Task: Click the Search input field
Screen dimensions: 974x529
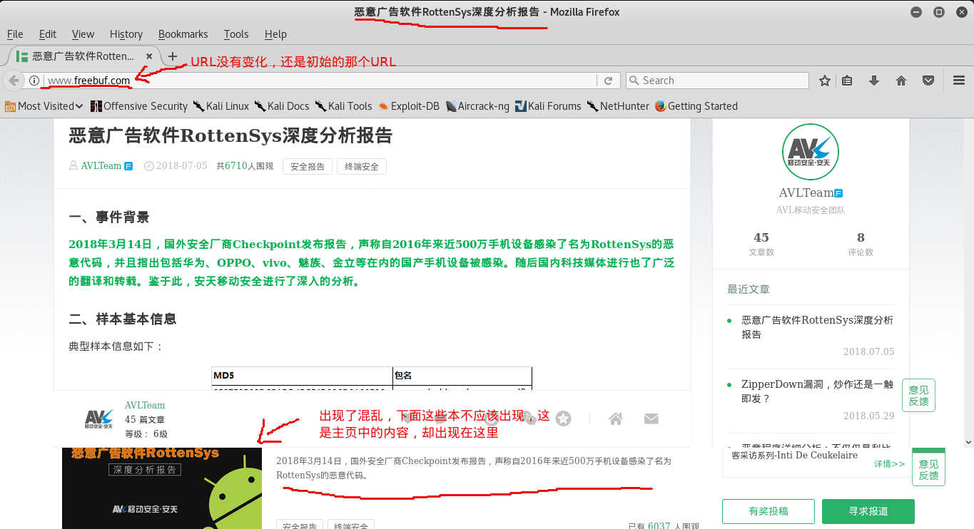Action: click(717, 81)
